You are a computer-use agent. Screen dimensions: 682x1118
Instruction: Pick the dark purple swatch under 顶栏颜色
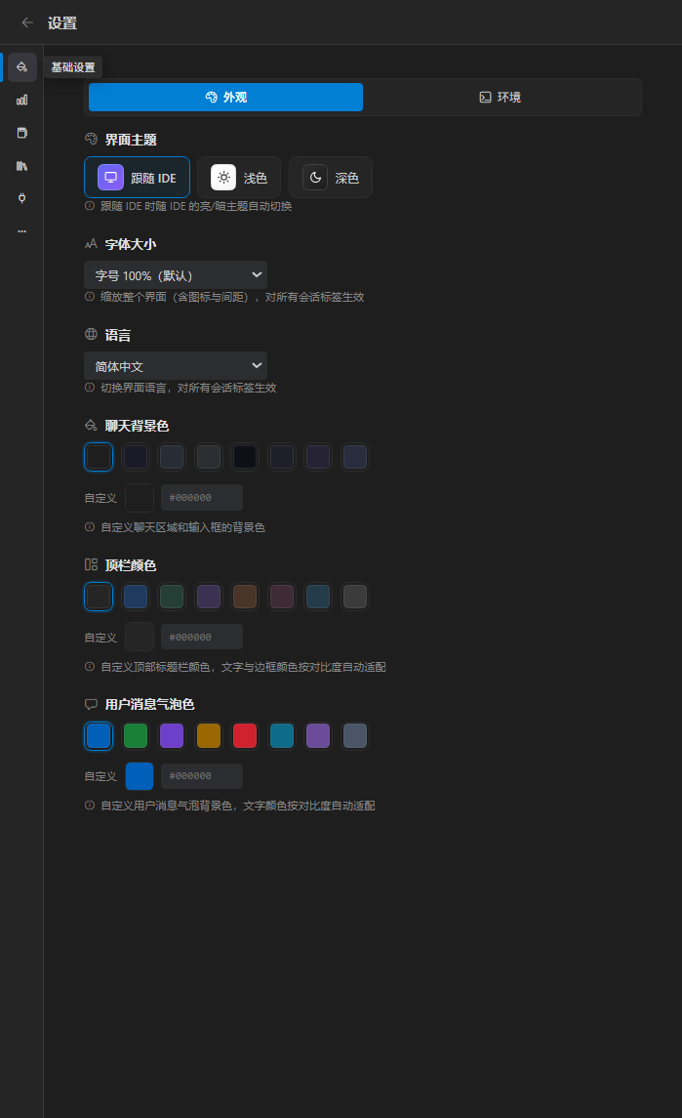(x=209, y=597)
